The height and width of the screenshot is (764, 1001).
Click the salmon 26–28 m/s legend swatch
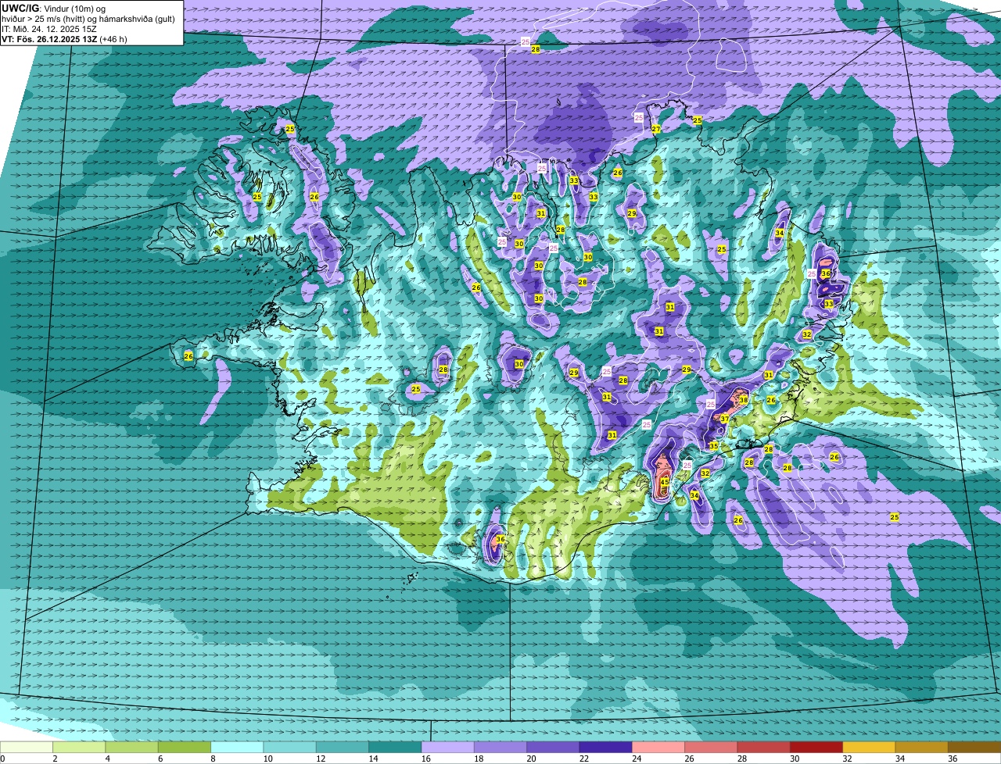tap(711, 747)
